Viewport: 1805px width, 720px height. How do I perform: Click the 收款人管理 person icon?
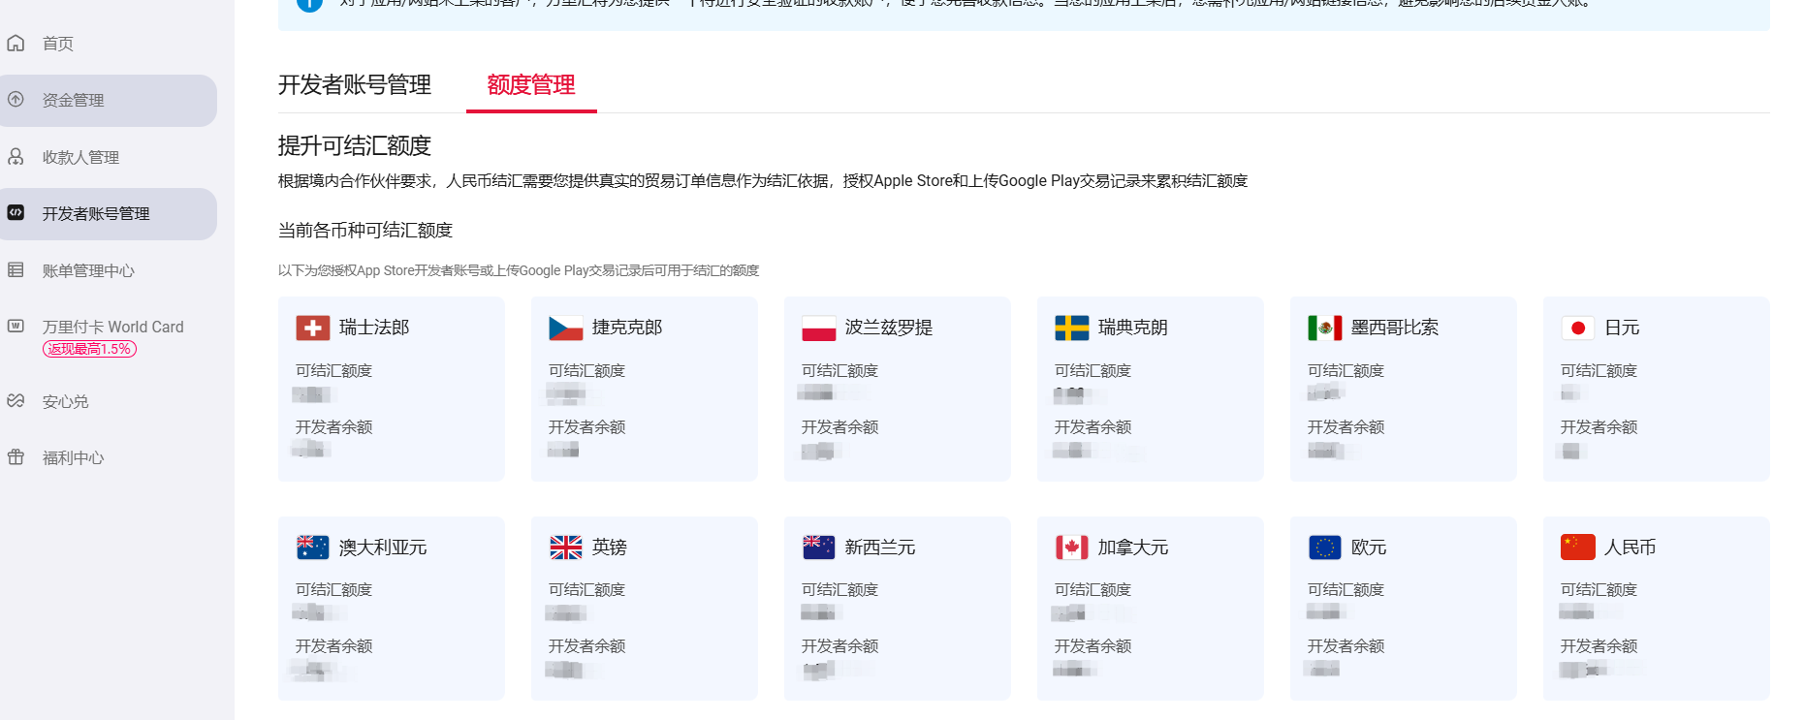pyautogui.click(x=16, y=157)
